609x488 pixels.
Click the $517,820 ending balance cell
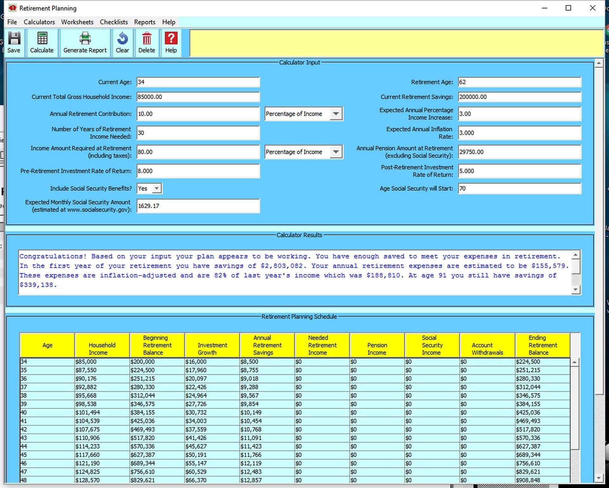tap(543, 429)
